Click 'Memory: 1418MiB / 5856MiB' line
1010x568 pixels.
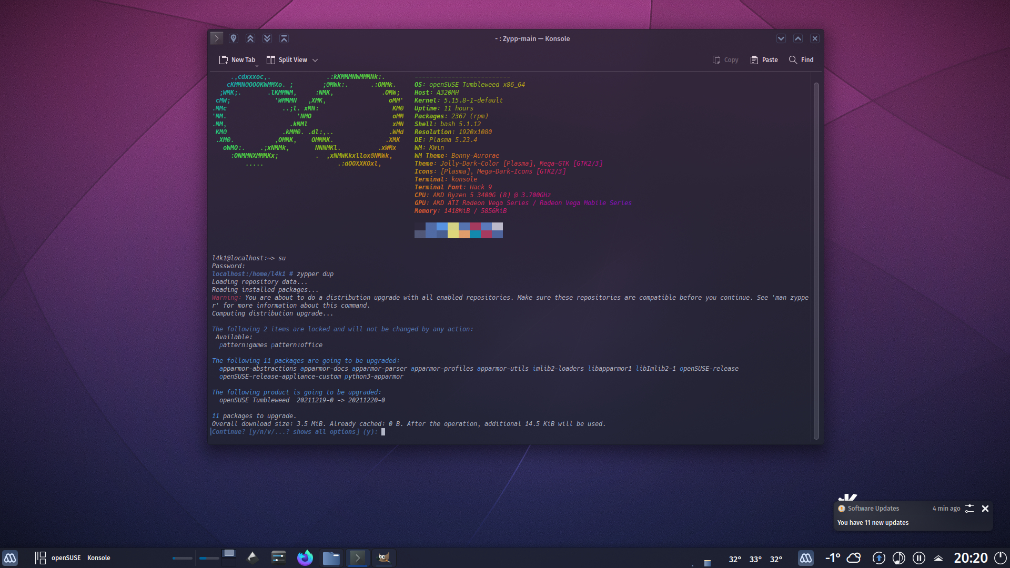click(x=460, y=211)
